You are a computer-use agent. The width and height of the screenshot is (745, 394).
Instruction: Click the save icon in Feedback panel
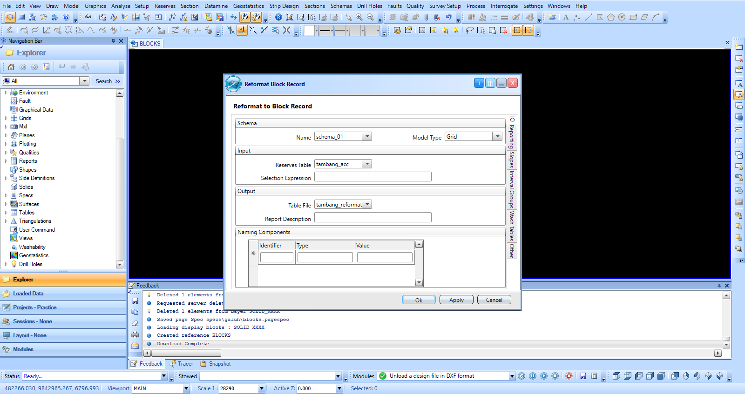coord(135,301)
